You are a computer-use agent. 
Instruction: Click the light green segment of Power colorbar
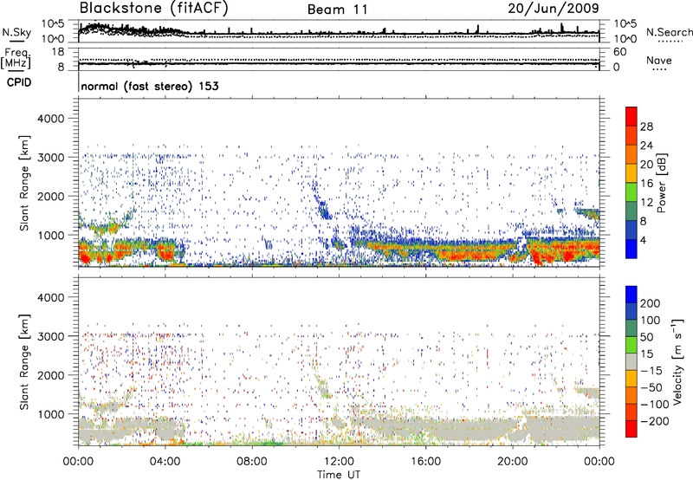tap(631, 192)
